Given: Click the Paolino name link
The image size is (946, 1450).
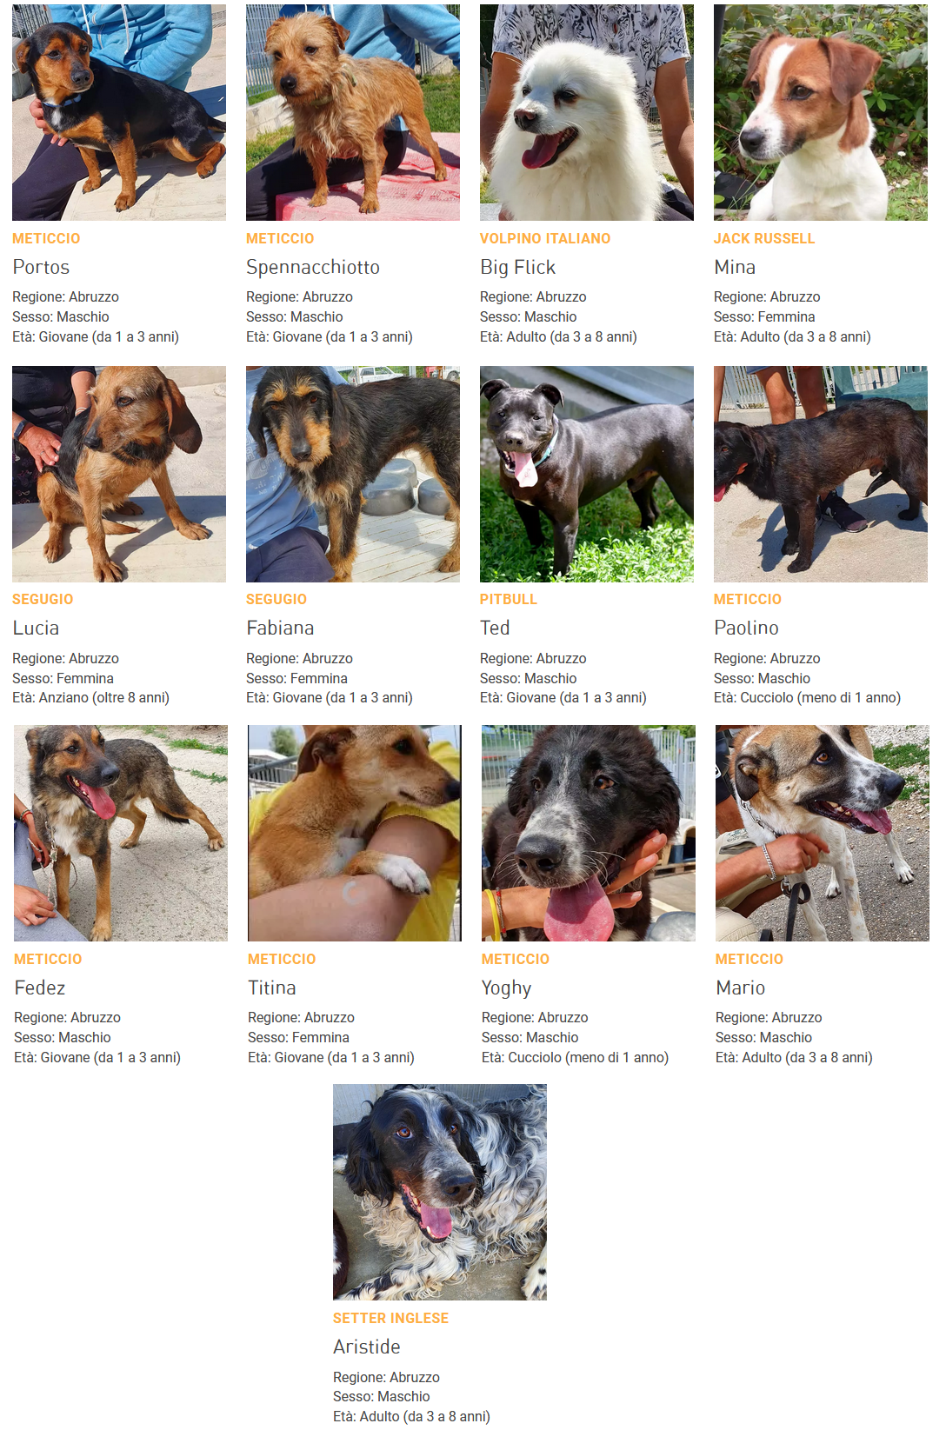Looking at the screenshot, I should 746,628.
